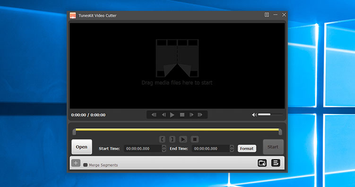The width and height of the screenshot is (355, 187).
Task: Jump to next keyframe in playback controls
Action: (200, 115)
